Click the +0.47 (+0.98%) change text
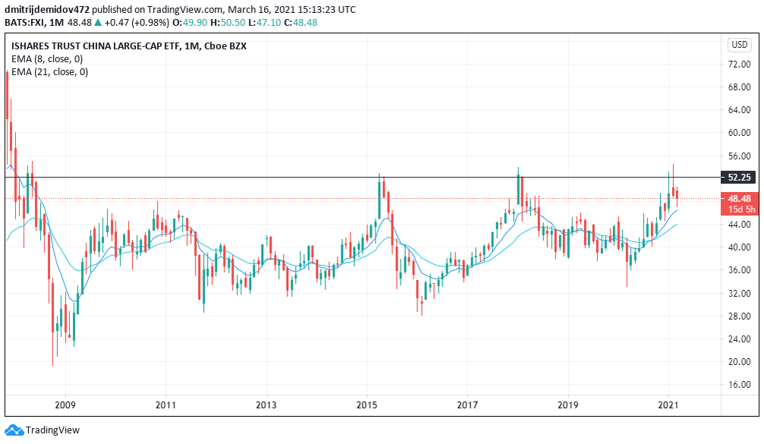Viewport: 764px width, 444px height. tap(137, 23)
